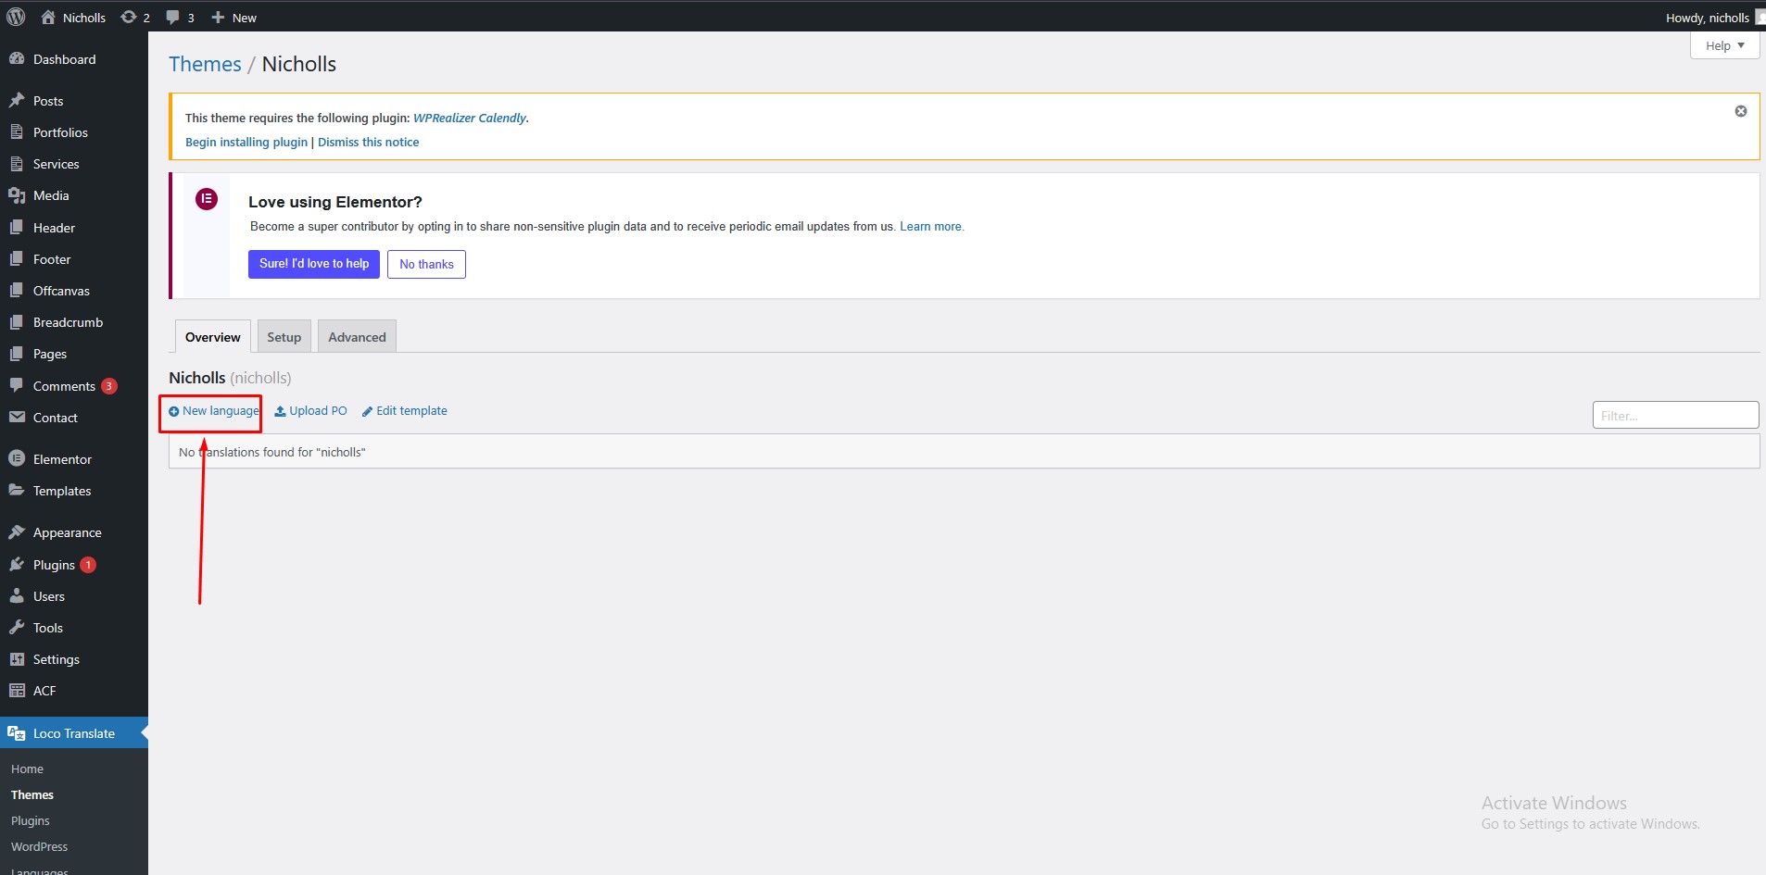Click the Dashboard gauge icon
The image size is (1766, 875).
[x=17, y=58]
